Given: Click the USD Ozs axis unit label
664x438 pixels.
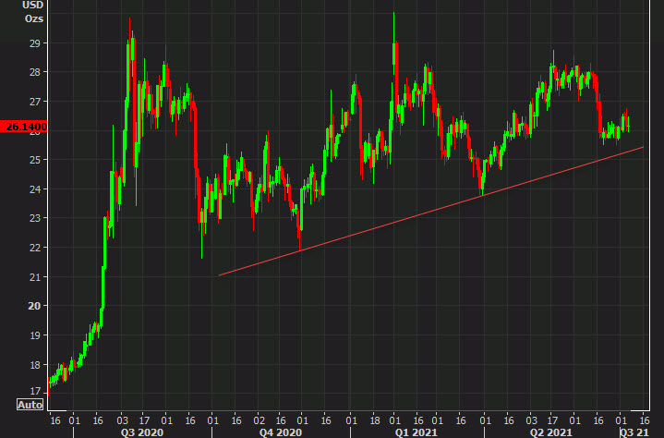Looking at the screenshot, I should pyautogui.click(x=32, y=12).
